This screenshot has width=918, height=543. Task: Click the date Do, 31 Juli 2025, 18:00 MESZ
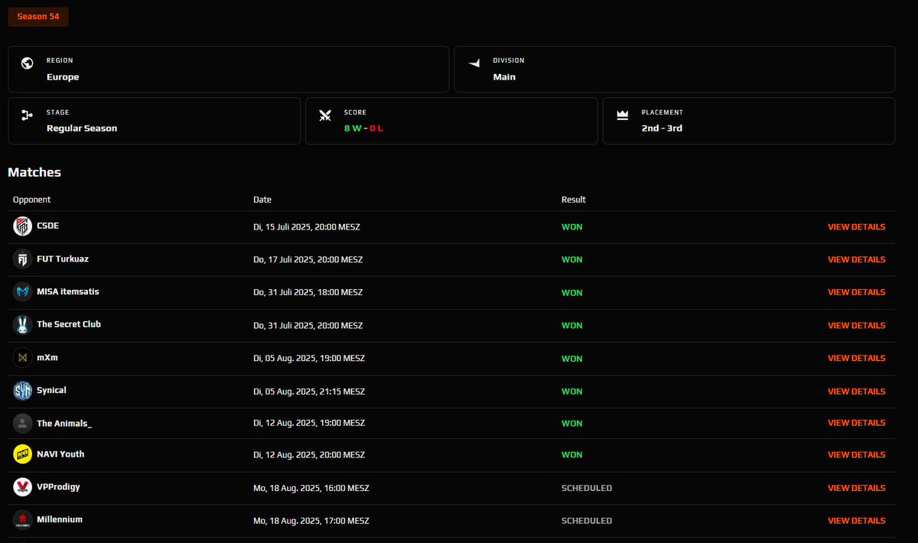click(x=308, y=292)
